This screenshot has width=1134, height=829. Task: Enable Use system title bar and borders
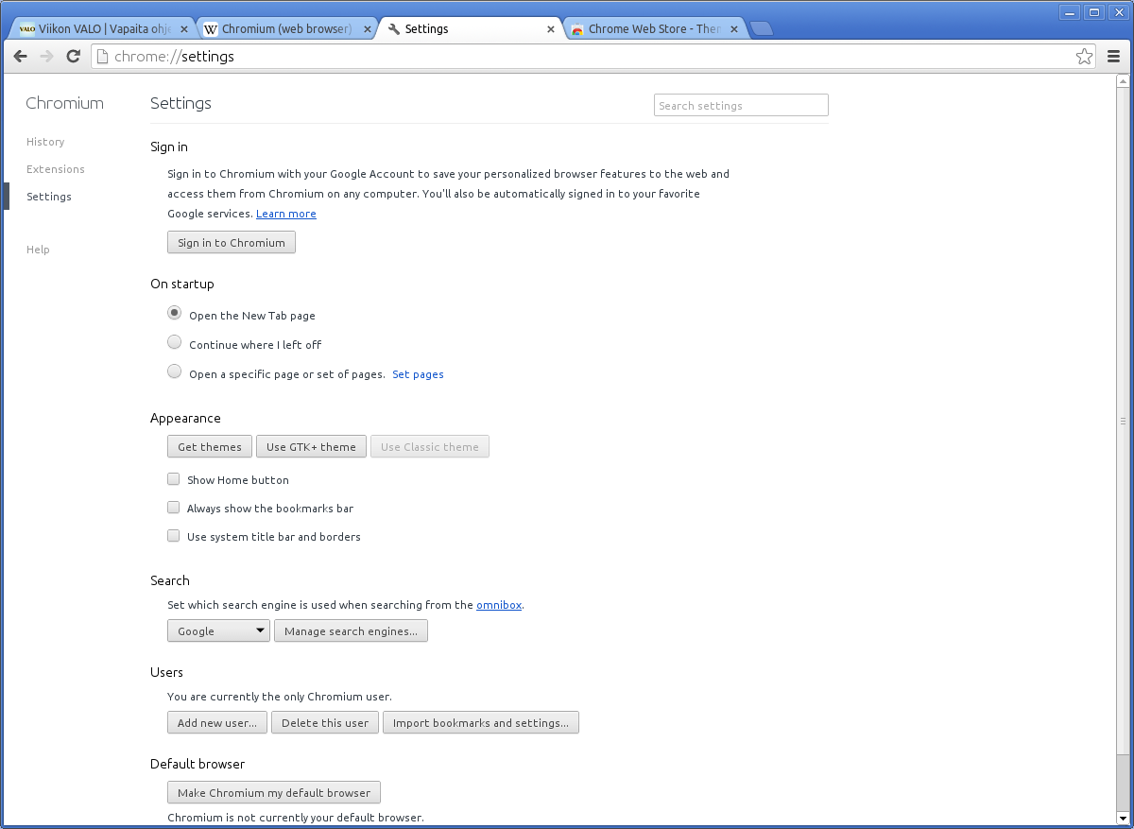pos(174,536)
